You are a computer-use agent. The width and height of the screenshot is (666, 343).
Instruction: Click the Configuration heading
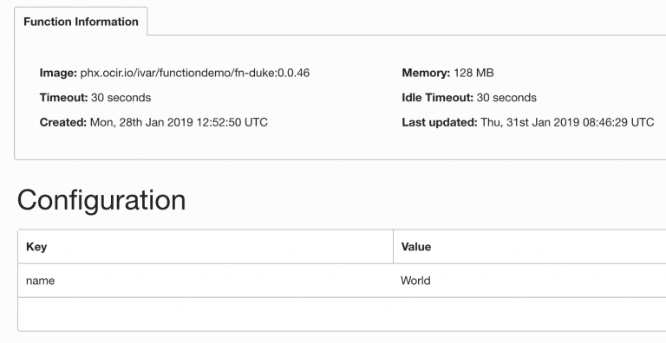(101, 199)
